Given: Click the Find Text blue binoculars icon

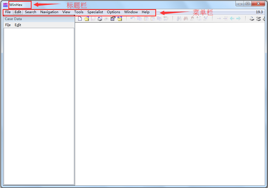Looking at the screenshot, I should (179, 19).
